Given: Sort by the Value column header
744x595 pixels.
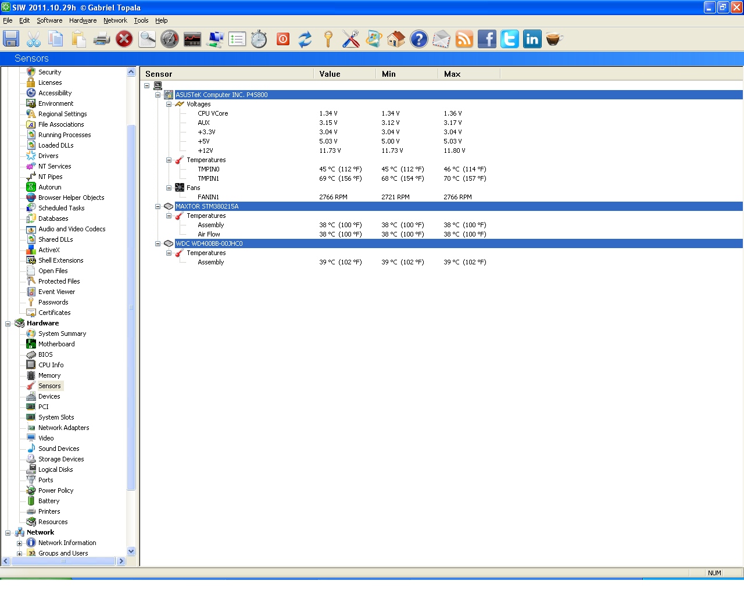Looking at the screenshot, I should click(345, 74).
